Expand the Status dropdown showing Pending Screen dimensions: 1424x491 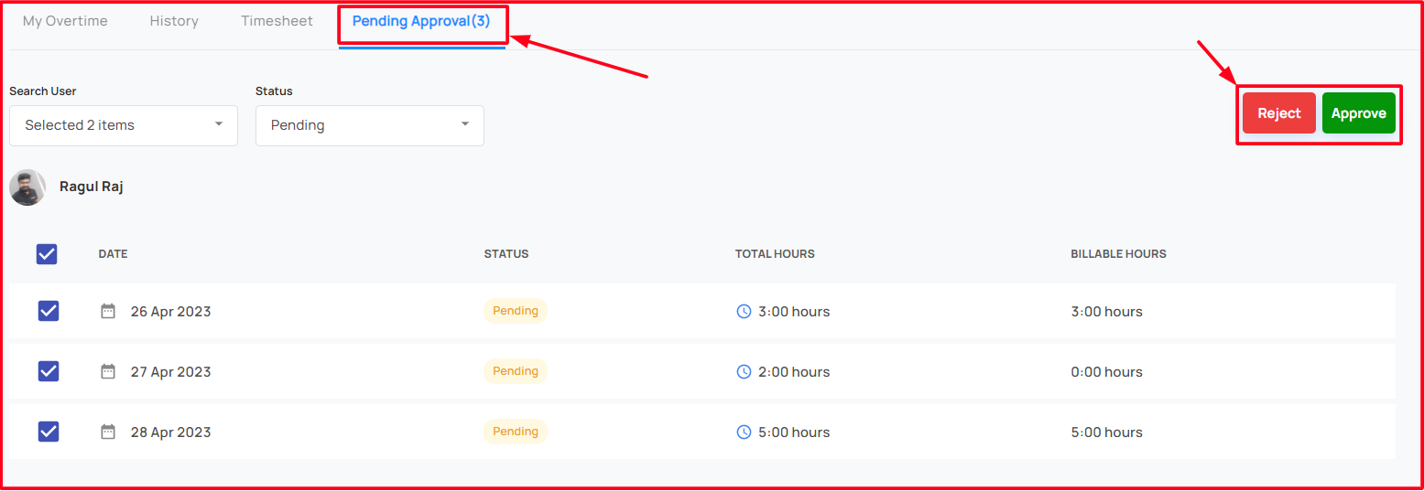point(370,125)
